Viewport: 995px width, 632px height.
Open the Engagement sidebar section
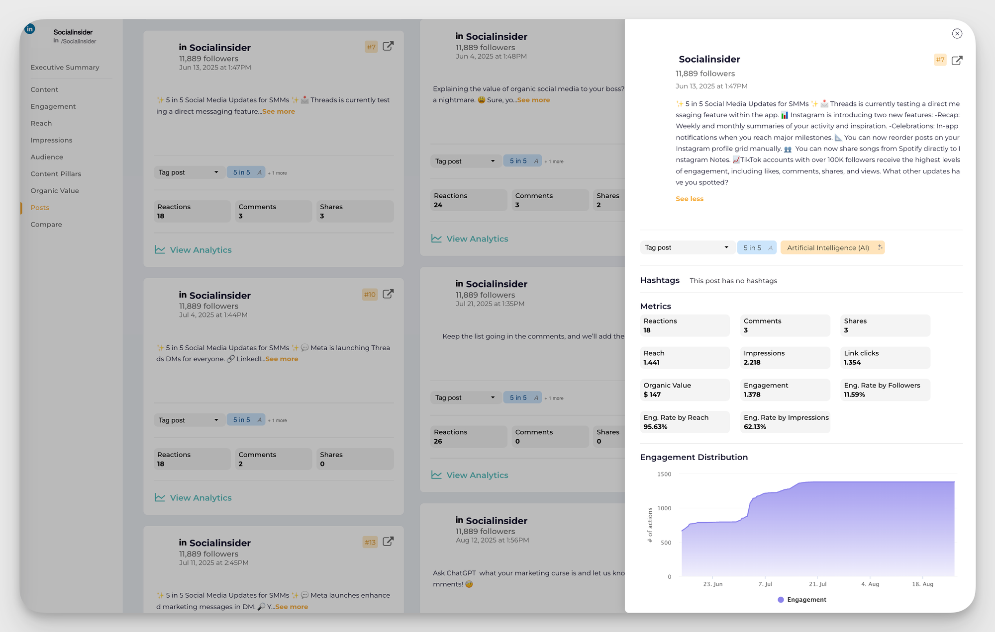click(x=53, y=106)
